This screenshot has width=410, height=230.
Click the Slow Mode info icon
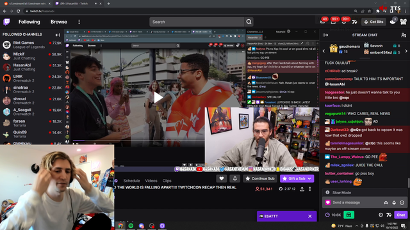coord(327,192)
